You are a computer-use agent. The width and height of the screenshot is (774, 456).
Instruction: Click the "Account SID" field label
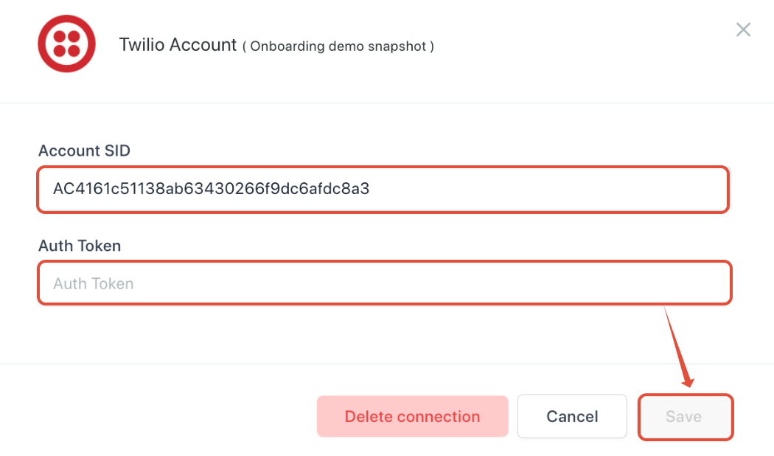point(84,151)
